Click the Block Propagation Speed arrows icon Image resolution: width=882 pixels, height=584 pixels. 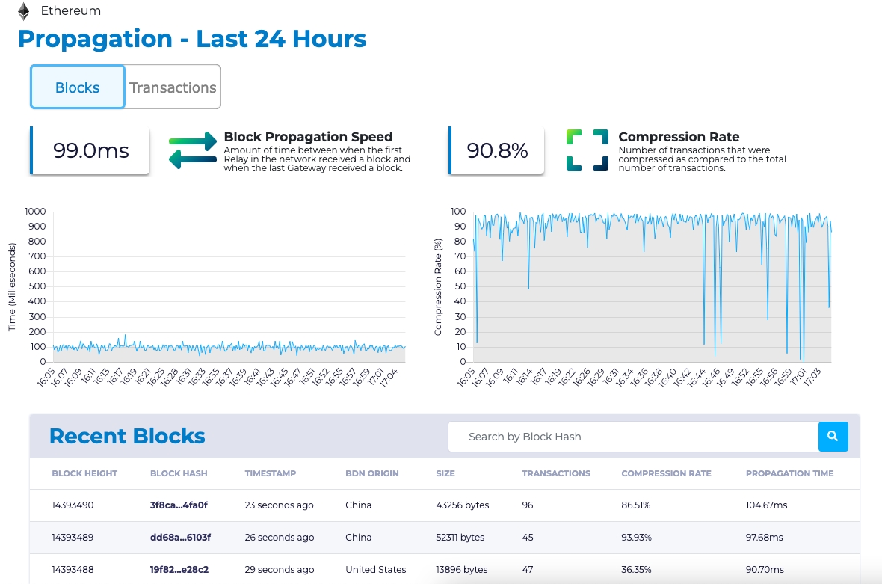(x=193, y=150)
